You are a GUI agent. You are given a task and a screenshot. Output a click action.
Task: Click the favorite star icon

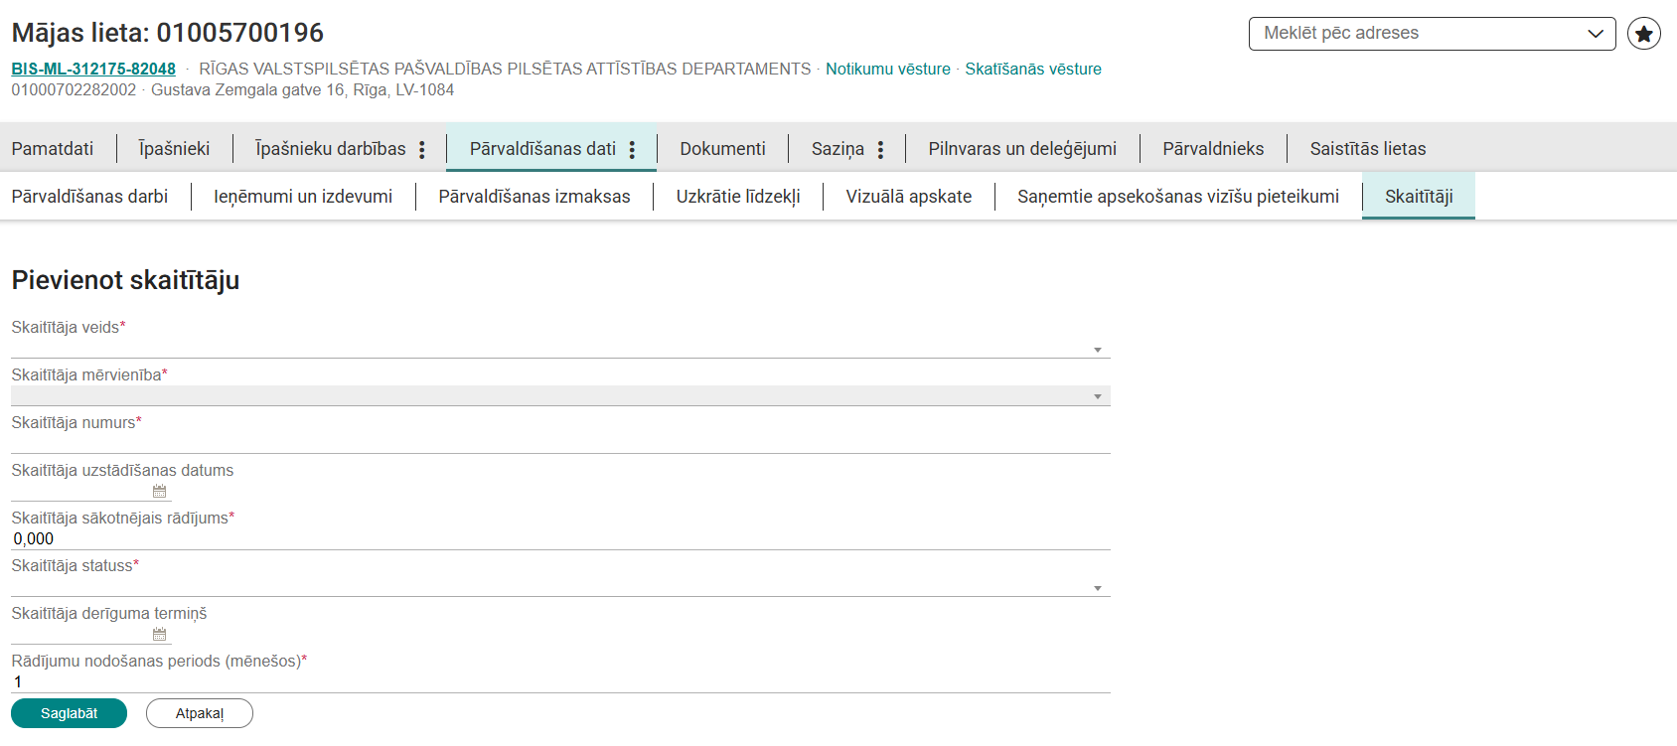tap(1644, 34)
